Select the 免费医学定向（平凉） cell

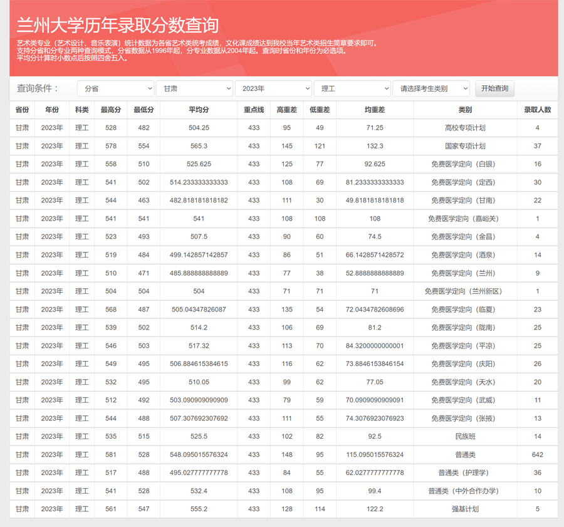click(466, 346)
